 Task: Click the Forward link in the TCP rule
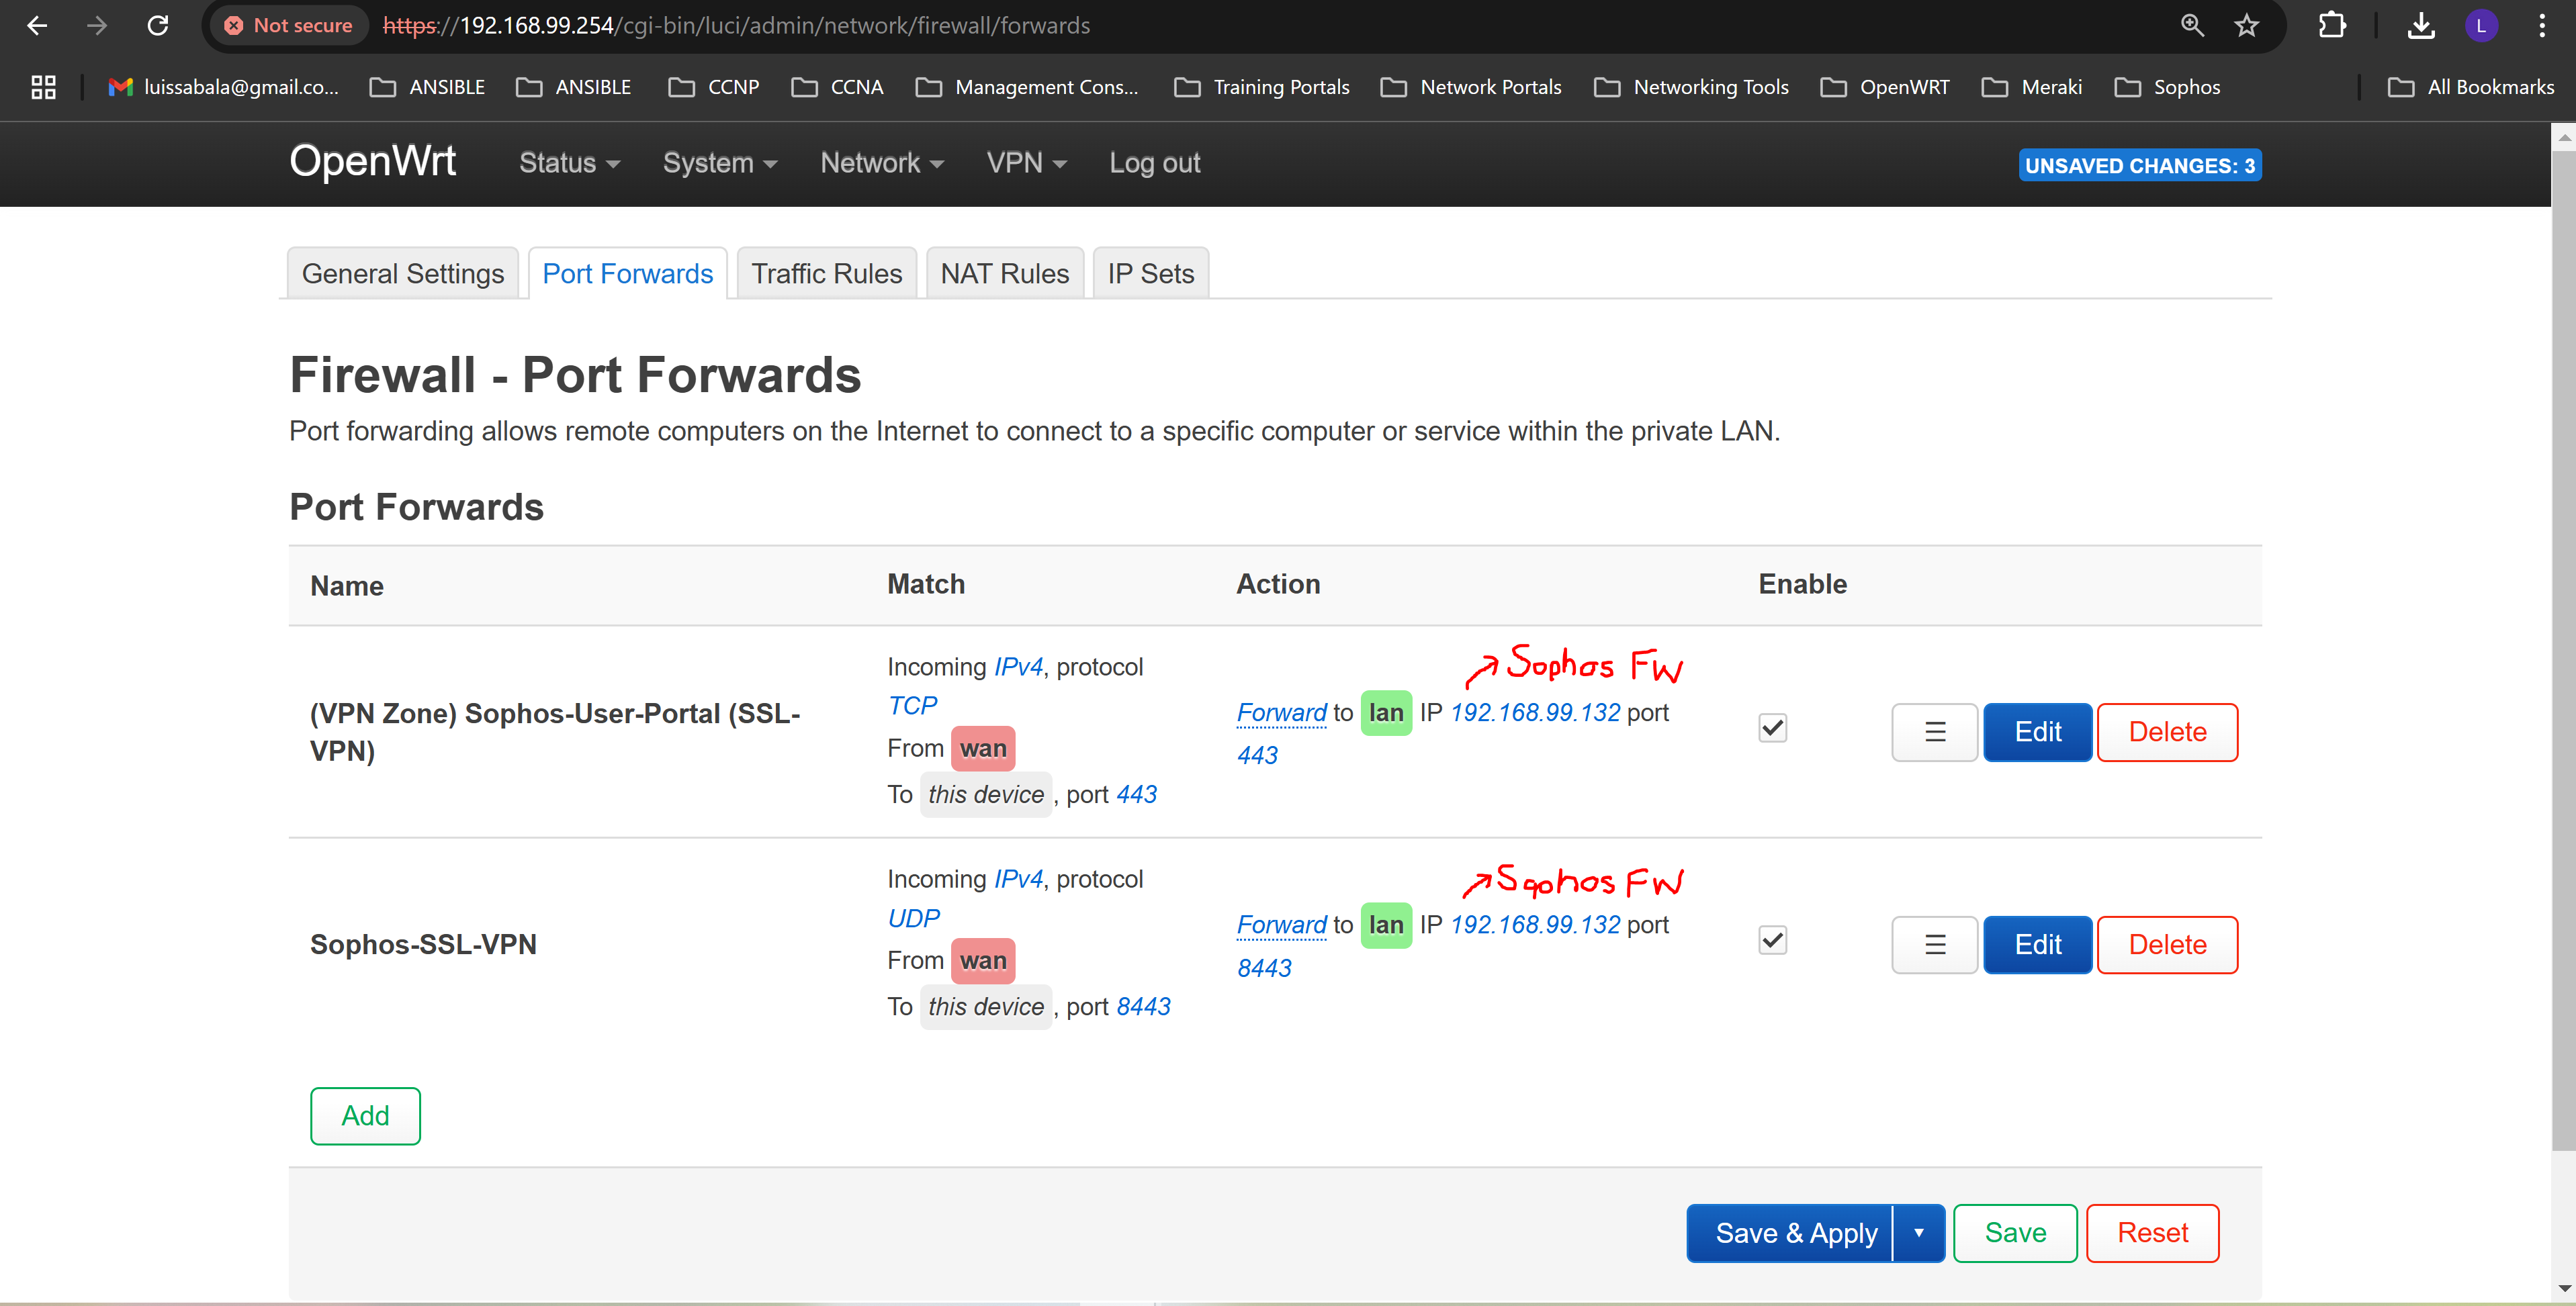click(1281, 713)
